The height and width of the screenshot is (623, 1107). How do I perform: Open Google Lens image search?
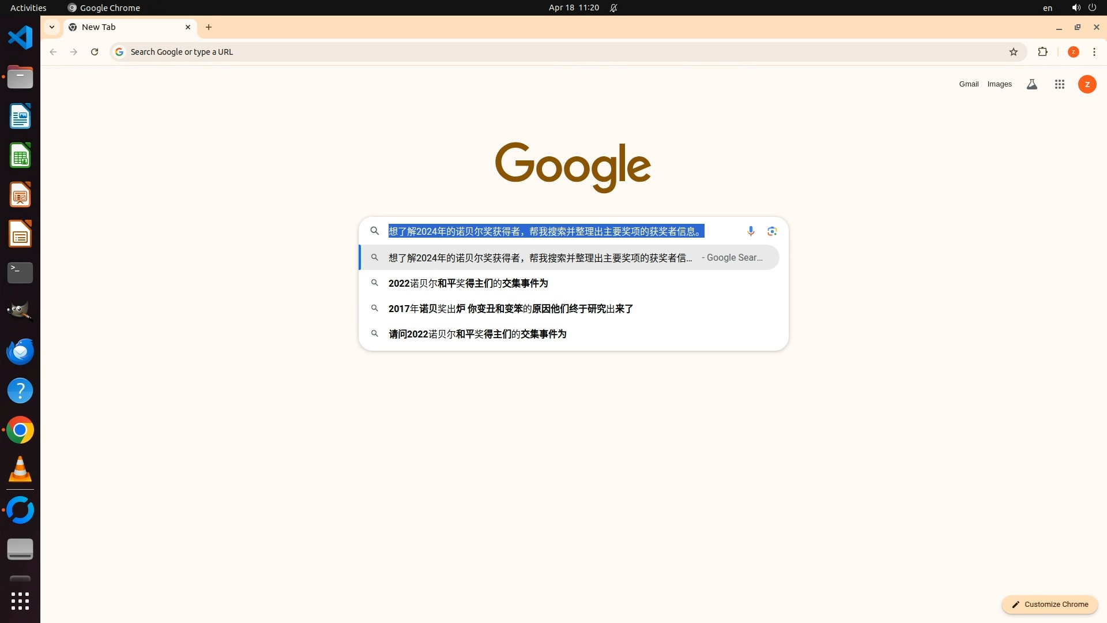pyautogui.click(x=772, y=231)
